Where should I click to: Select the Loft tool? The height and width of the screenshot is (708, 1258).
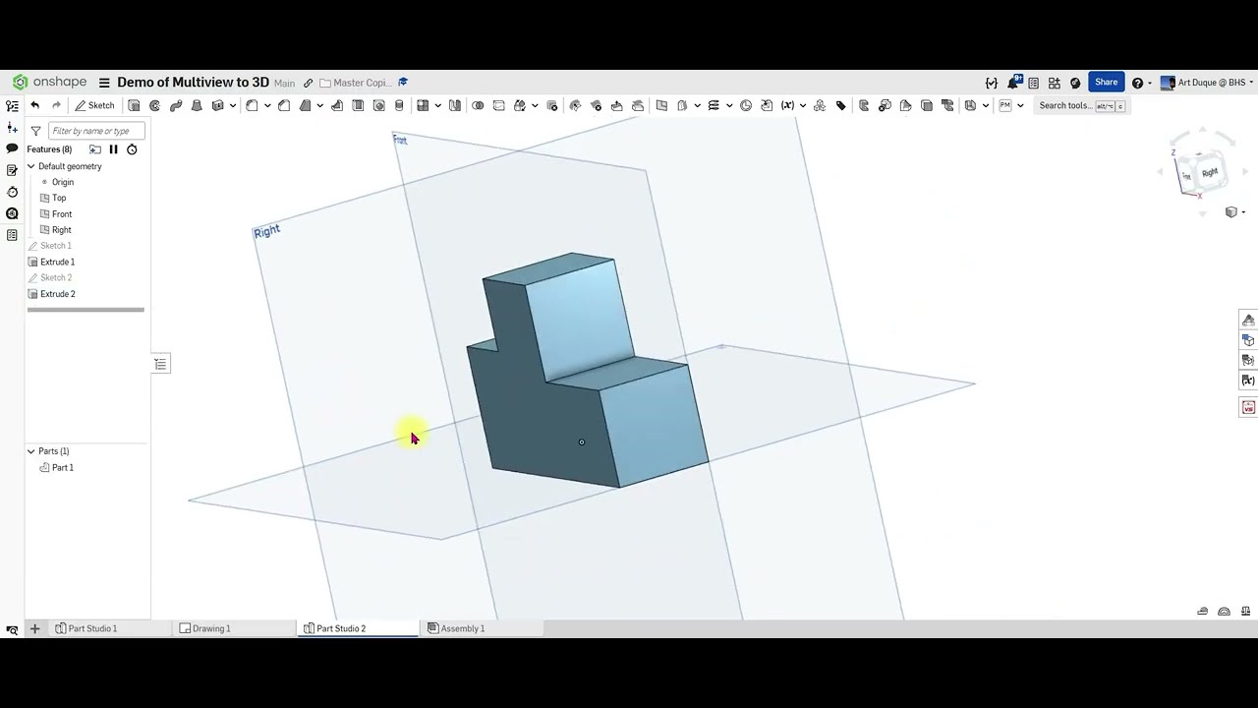click(197, 105)
